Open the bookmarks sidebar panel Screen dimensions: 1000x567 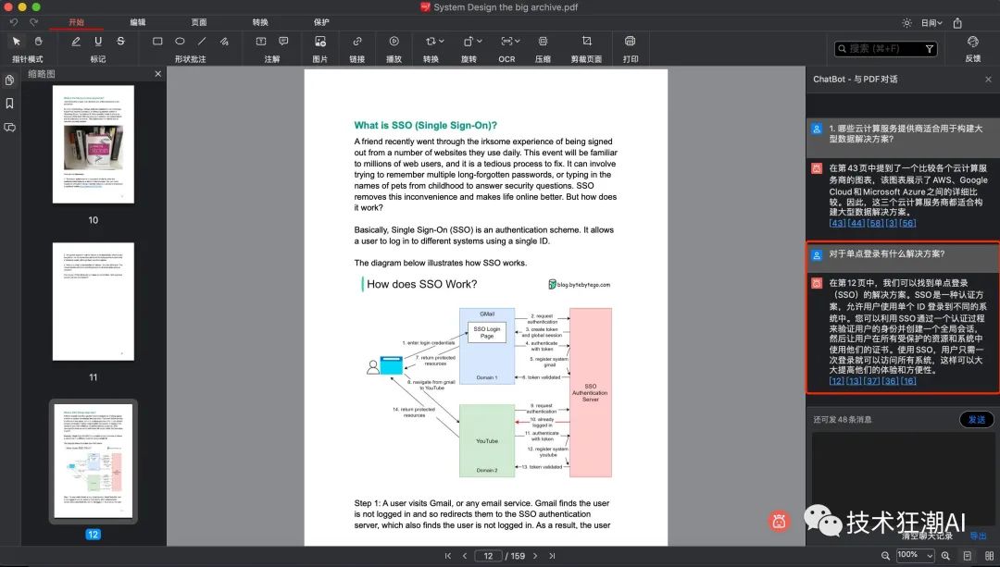point(10,104)
